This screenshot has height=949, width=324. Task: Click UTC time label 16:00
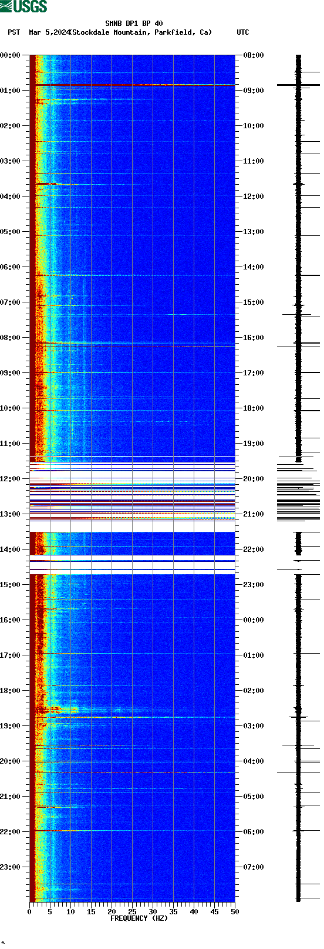(254, 338)
